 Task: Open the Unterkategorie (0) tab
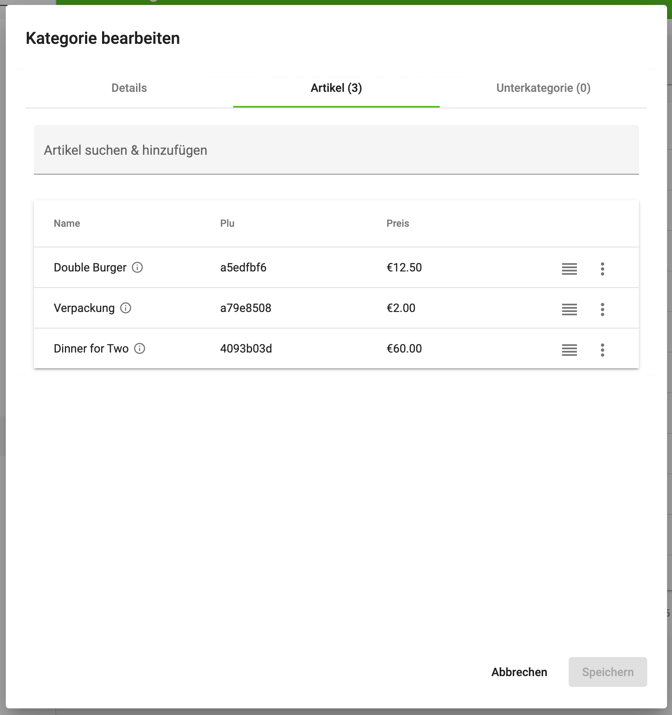coord(543,88)
